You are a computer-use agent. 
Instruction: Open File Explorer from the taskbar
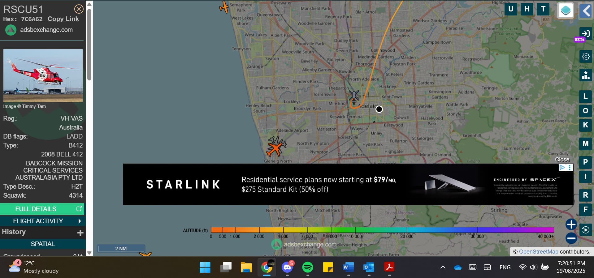[246, 267]
